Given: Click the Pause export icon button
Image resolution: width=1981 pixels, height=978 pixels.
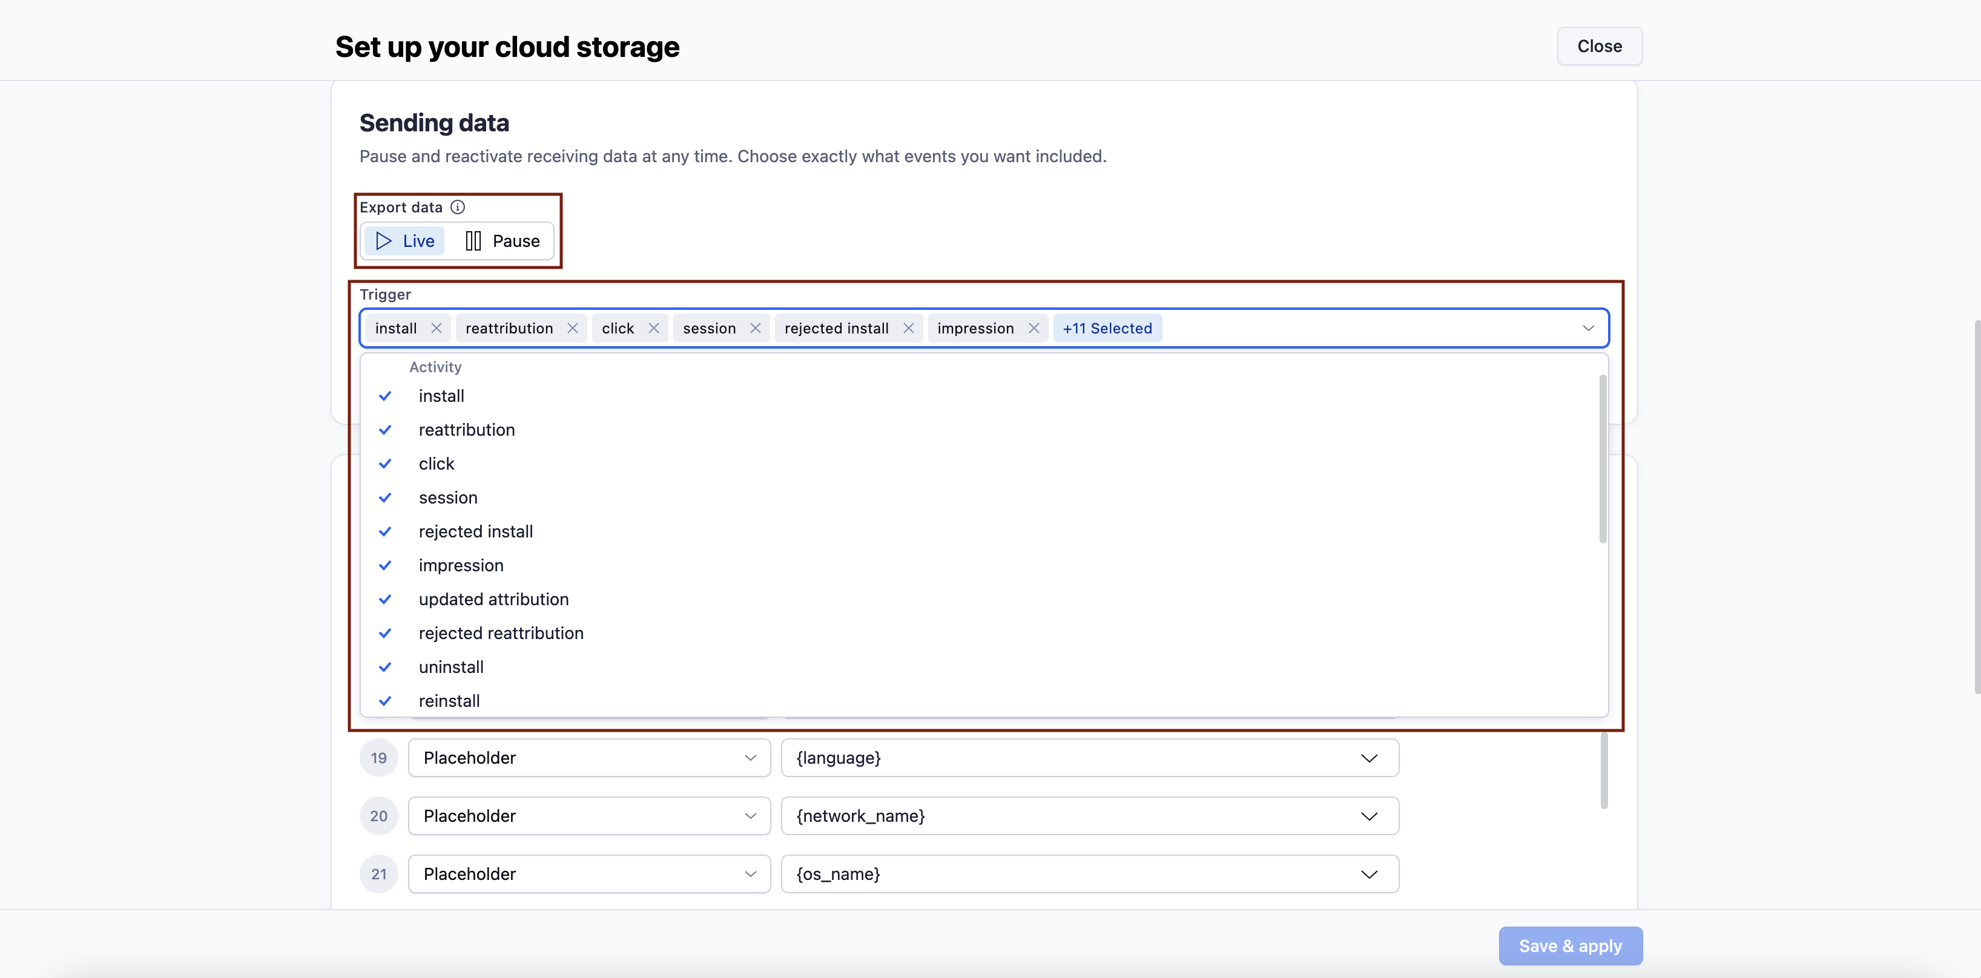Looking at the screenshot, I should click(x=502, y=241).
